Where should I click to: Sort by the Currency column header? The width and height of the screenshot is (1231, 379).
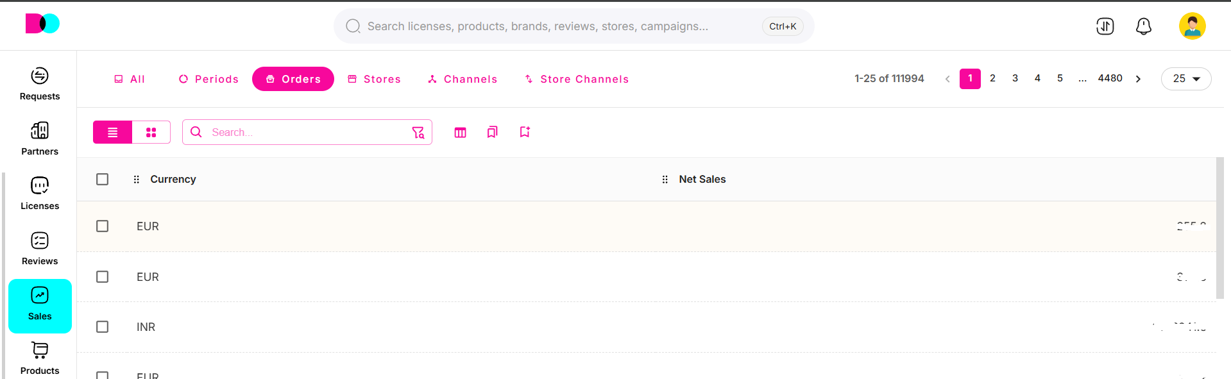pyautogui.click(x=173, y=180)
